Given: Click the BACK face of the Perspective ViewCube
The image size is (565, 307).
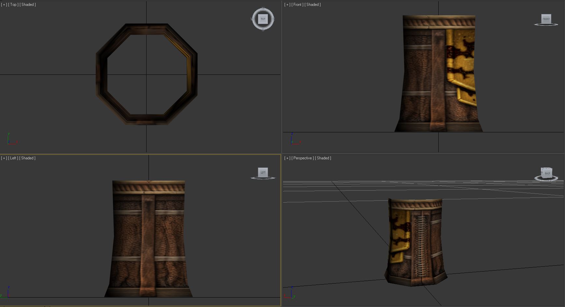Looking at the screenshot, I should [x=547, y=173].
